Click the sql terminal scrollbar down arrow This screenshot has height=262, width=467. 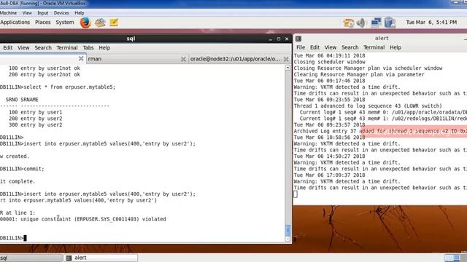(x=287, y=239)
